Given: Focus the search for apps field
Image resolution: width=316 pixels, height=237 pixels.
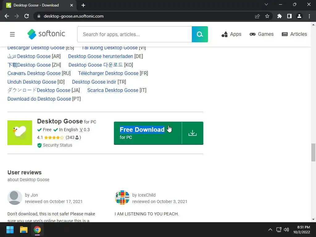Looking at the screenshot, I should (x=135, y=34).
